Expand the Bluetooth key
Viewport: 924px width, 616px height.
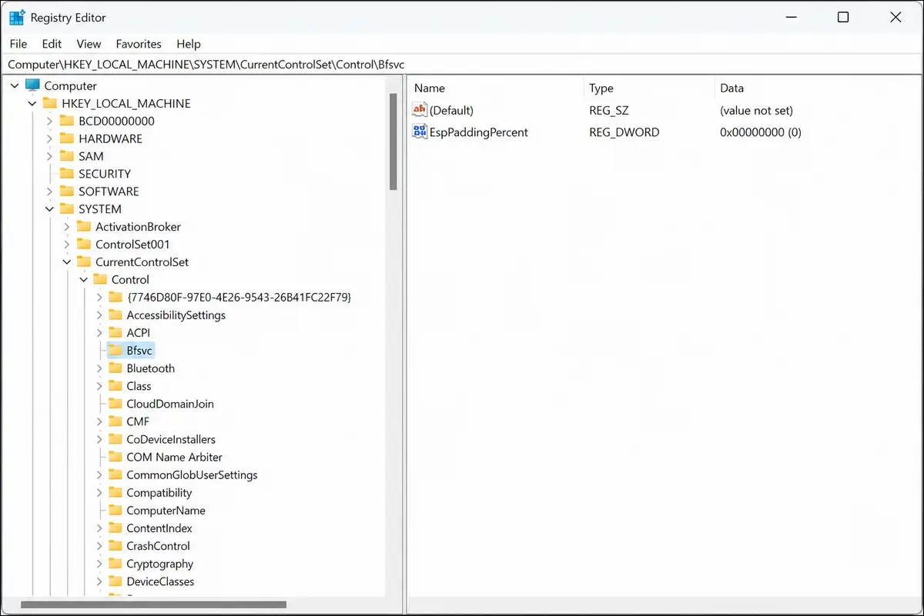coord(99,368)
